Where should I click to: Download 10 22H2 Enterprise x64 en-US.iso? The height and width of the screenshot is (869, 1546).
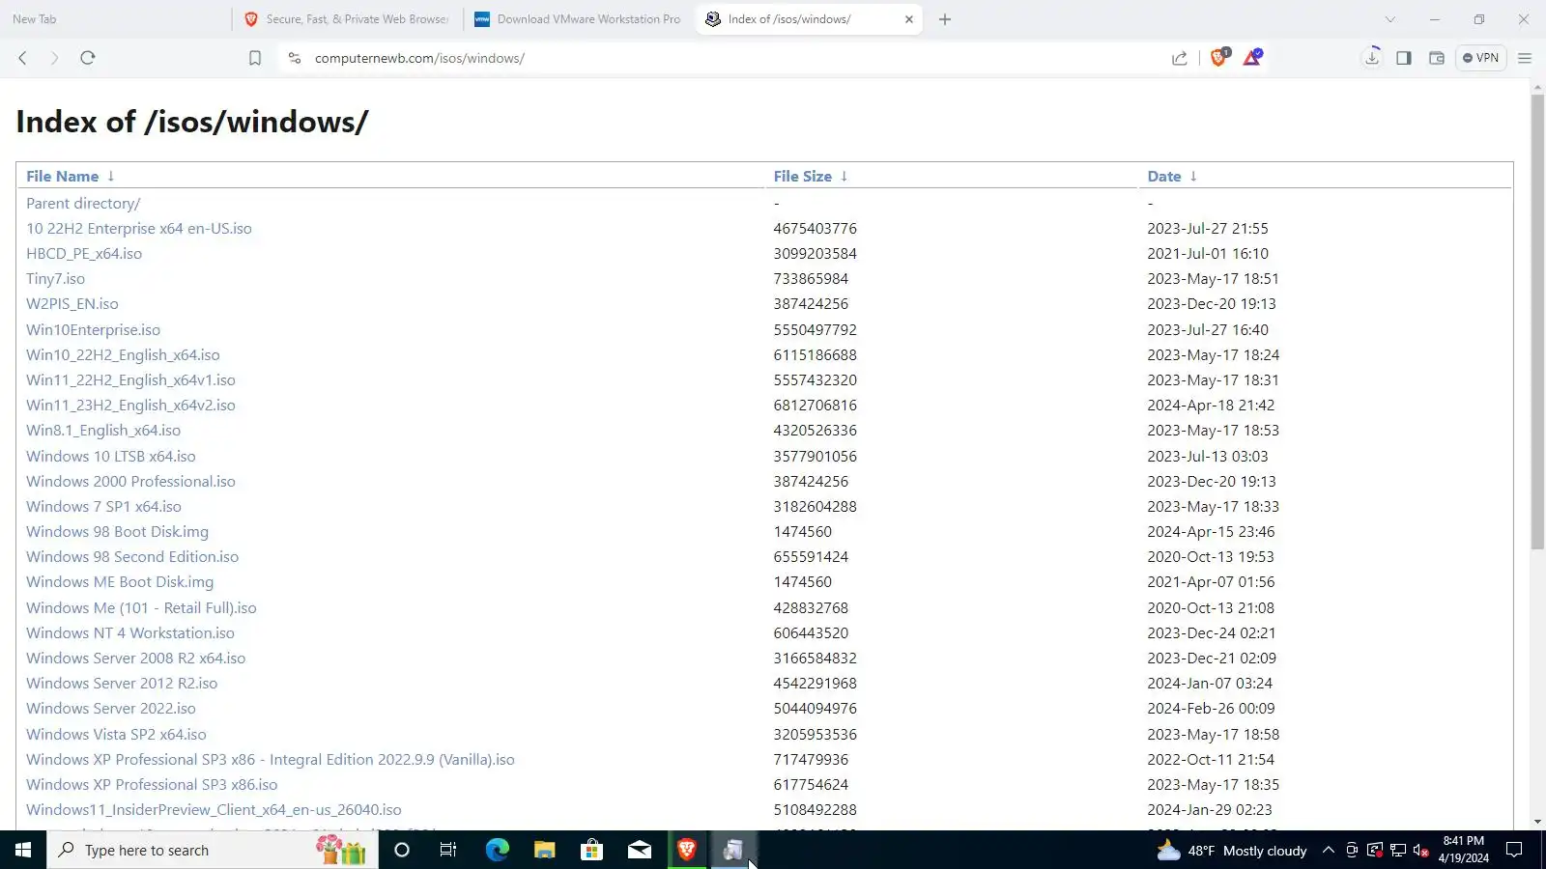coord(139,229)
